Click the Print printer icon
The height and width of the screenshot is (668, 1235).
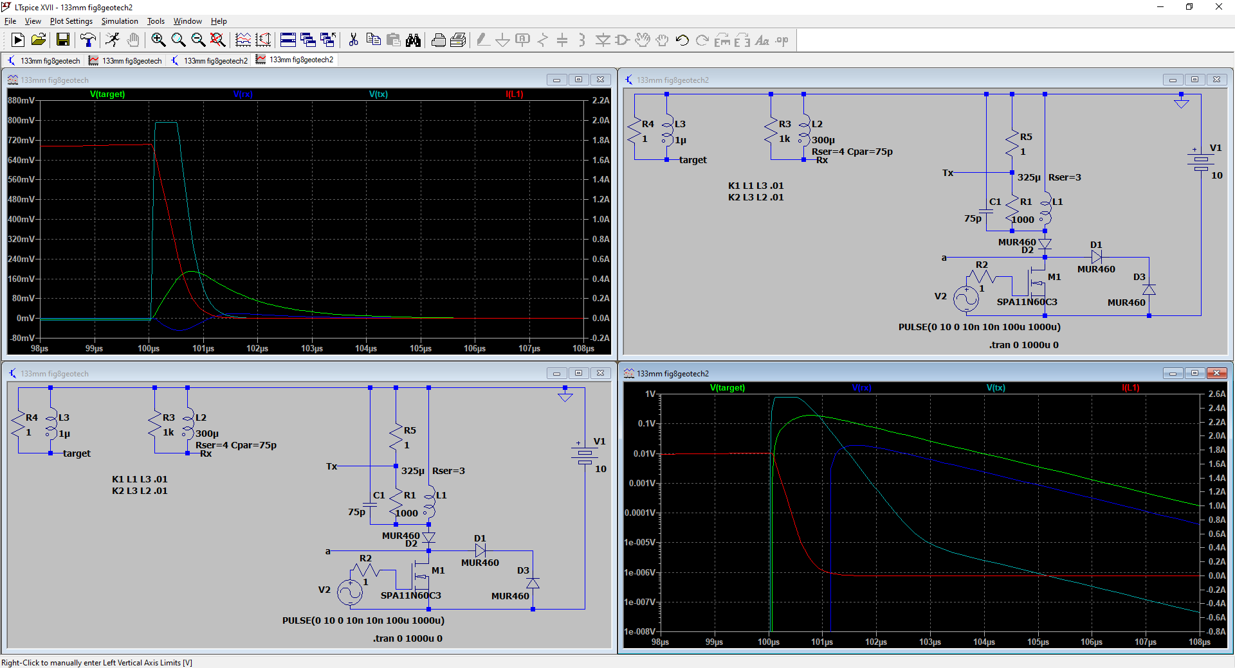[x=438, y=40]
